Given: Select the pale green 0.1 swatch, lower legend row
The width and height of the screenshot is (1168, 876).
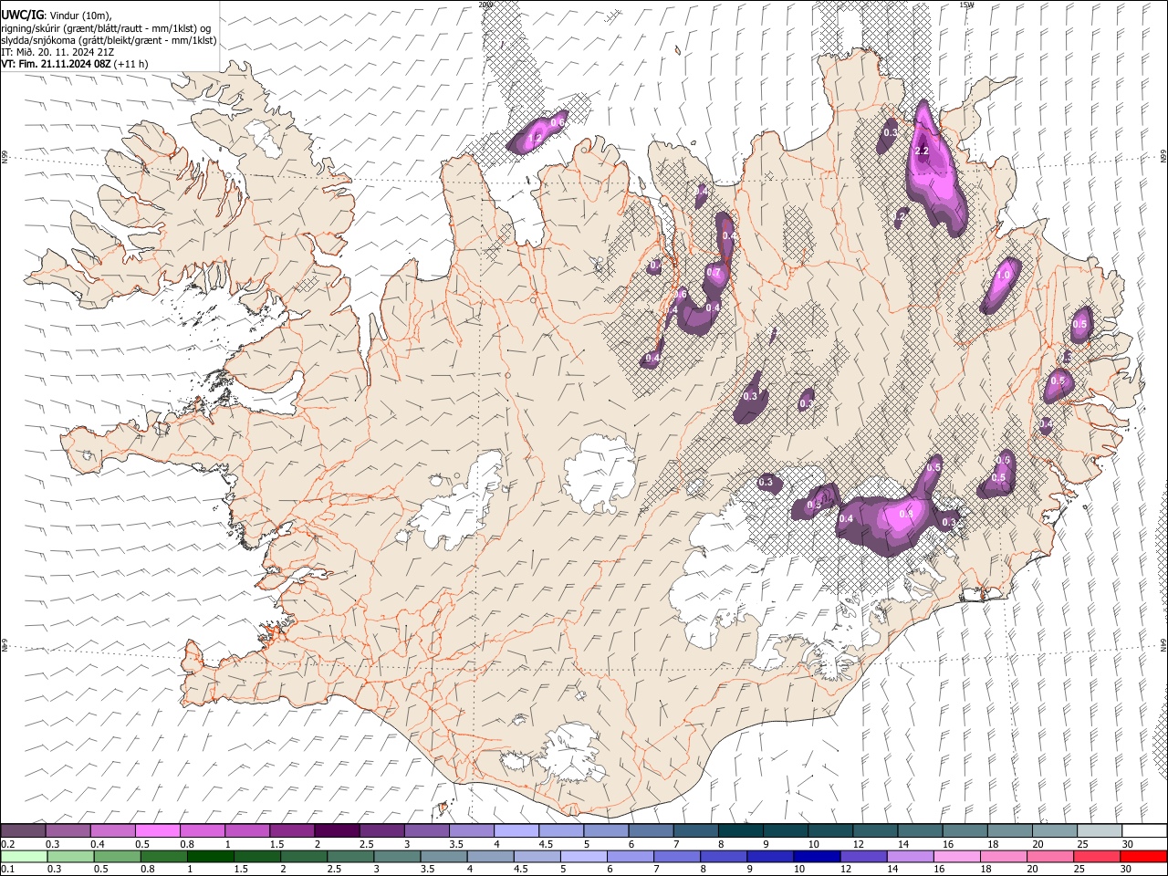Looking at the screenshot, I should click(x=24, y=856).
